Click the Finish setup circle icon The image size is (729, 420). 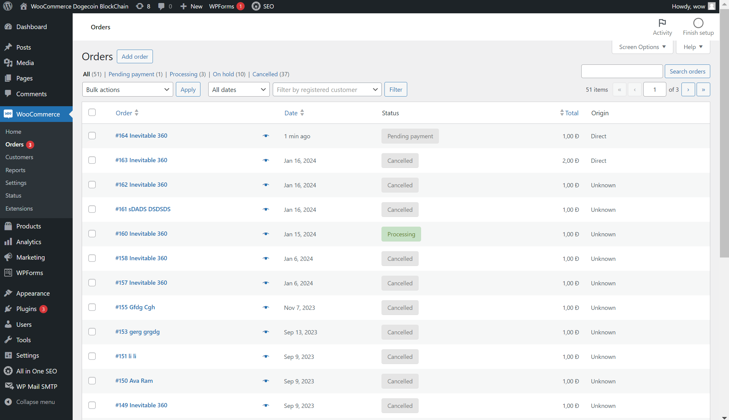pyautogui.click(x=698, y=23)
